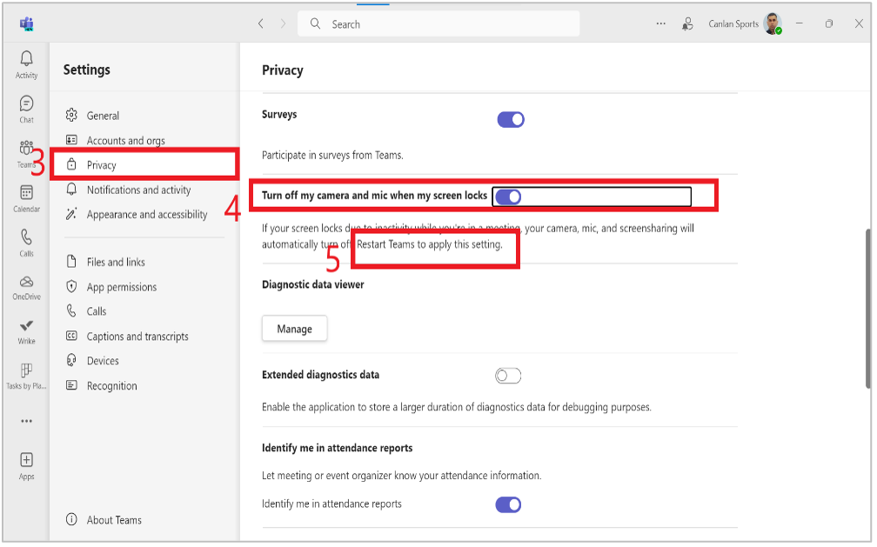Screen dimensions: 877x547
Task: Enable Extended diagnostics data toggle
Action: point(508,376)
